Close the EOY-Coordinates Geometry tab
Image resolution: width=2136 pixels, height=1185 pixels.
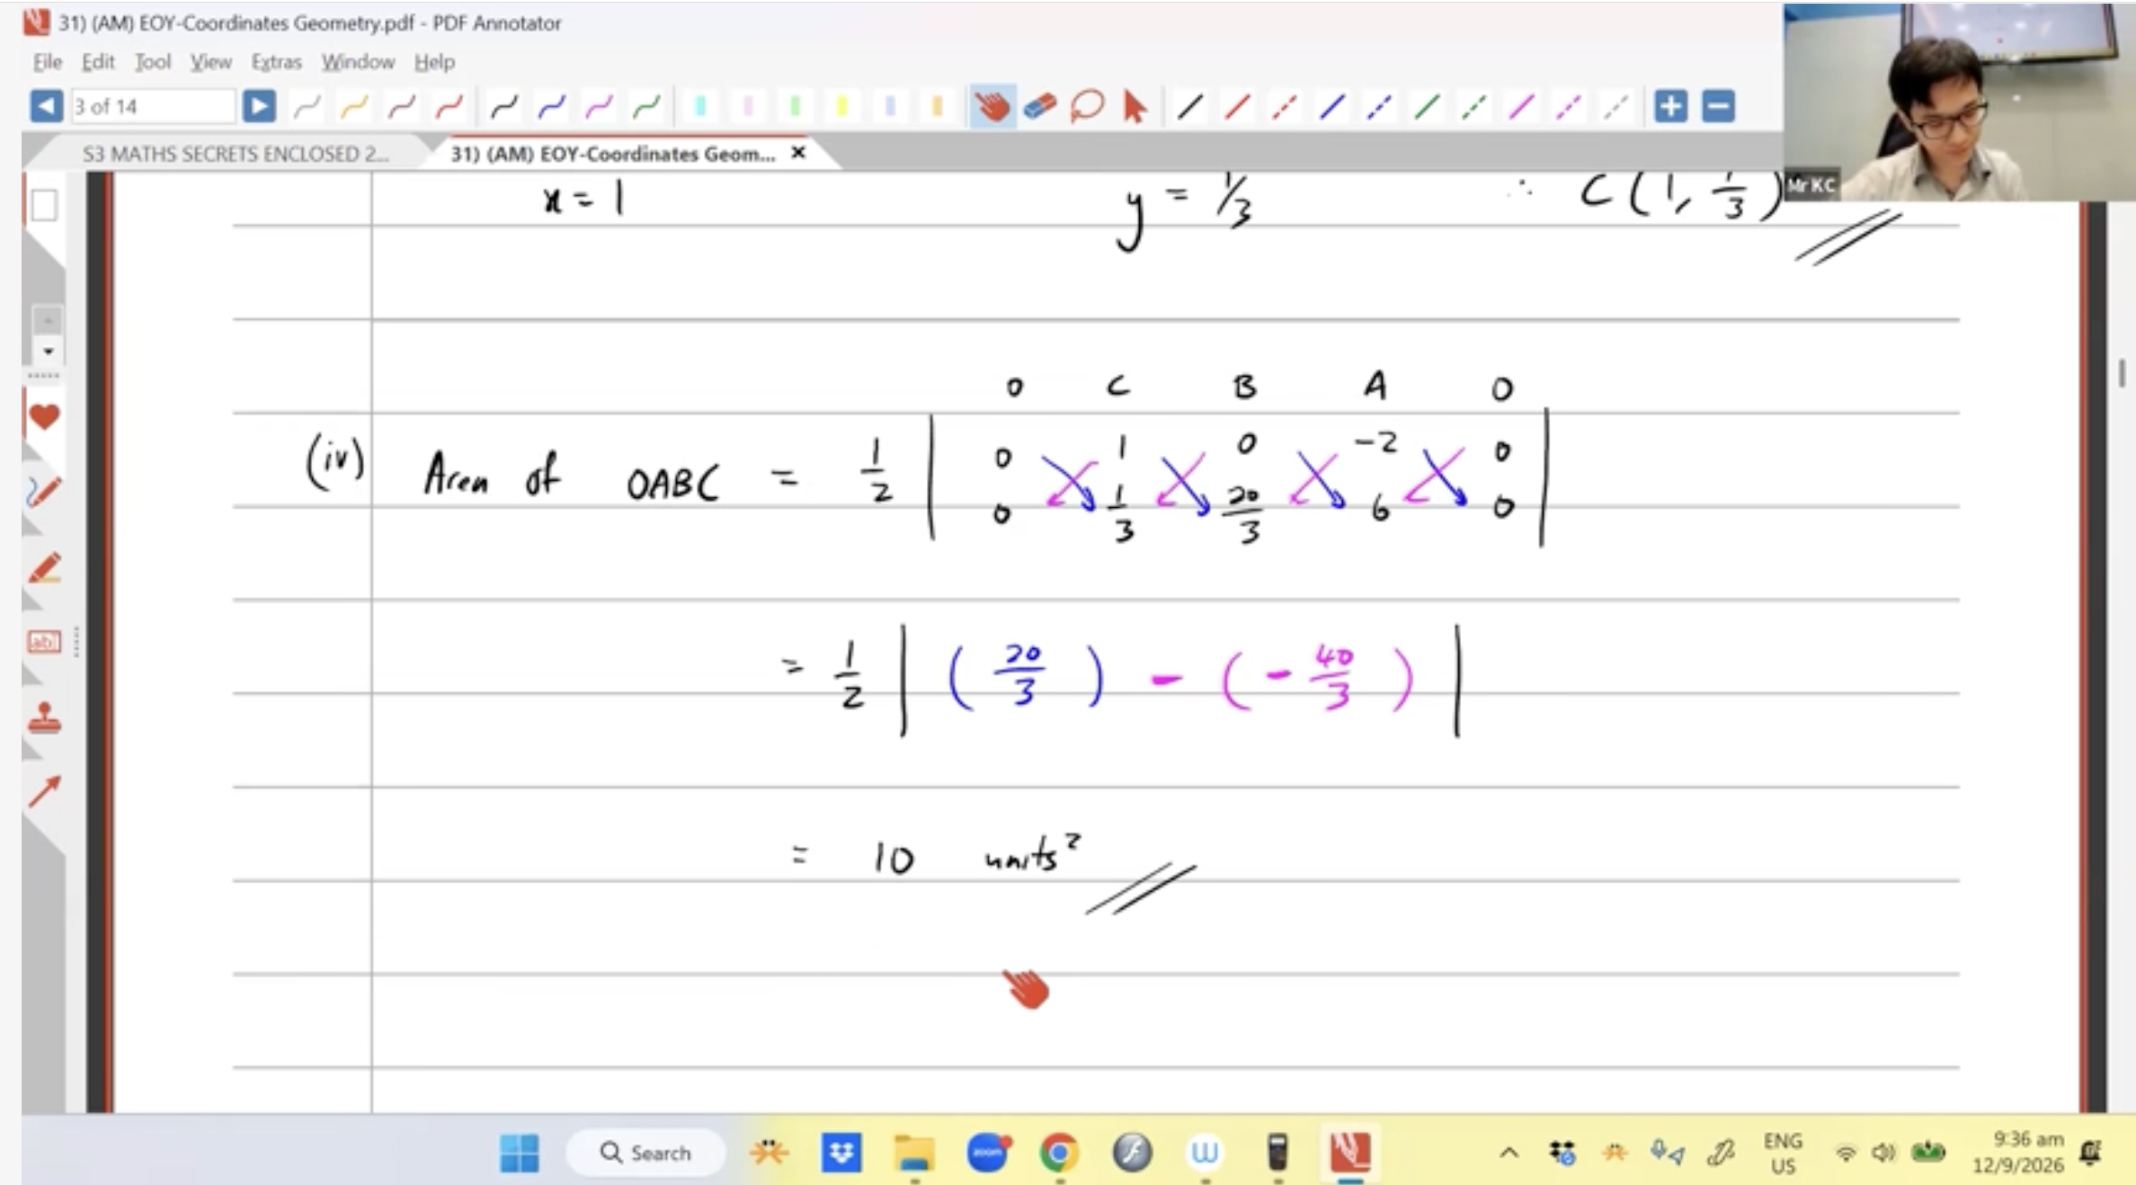(797, 154)
